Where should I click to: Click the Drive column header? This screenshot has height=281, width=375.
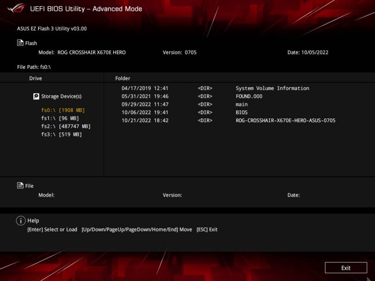36,78
